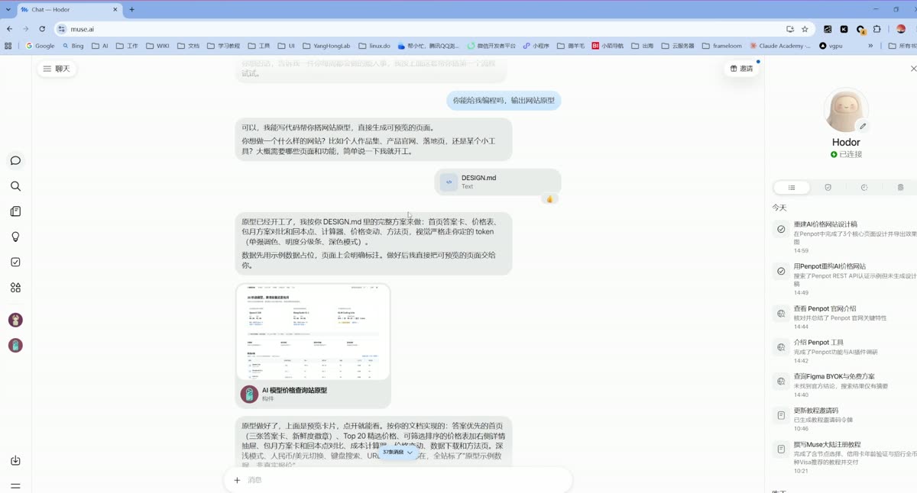917x493 pixels.
Task: Open the Bing bookmark
Action: (x=73, y=46)
